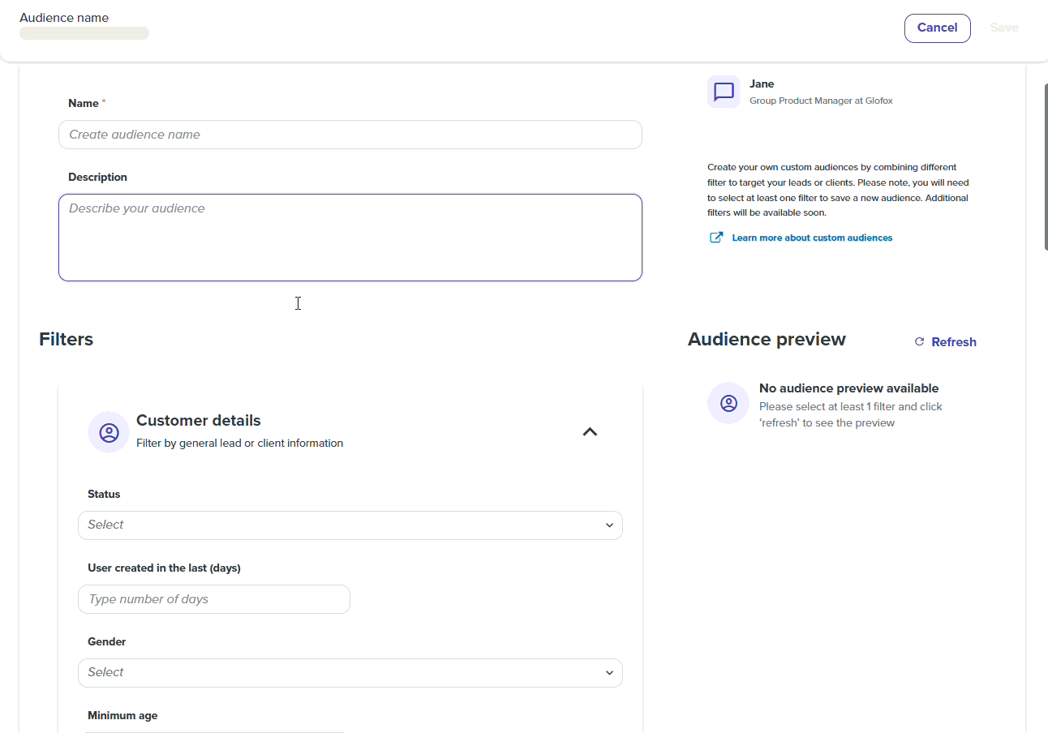
Task: Click the circular refresh arrow icon
Action: point(919,342)
